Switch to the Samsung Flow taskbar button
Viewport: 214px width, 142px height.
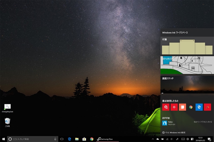click(x=108, y=139)
